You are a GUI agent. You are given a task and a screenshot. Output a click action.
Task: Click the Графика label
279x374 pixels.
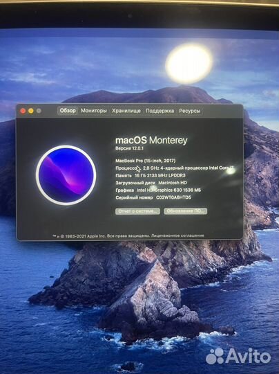coord(124,190)
